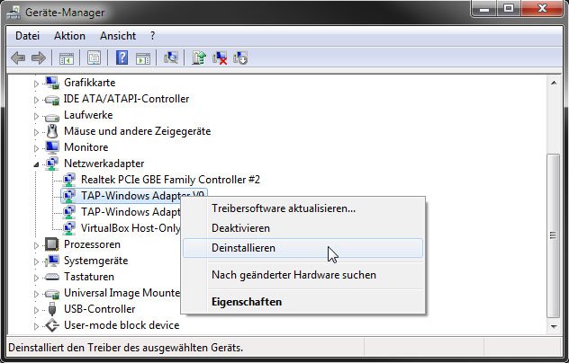Click the Forward arrow toolbar icon
The image size is (569, 363).
(39, 58)
